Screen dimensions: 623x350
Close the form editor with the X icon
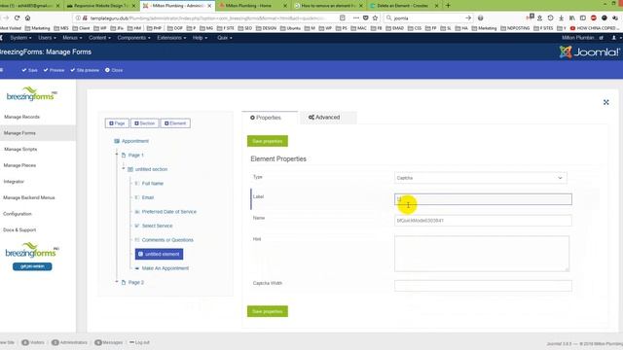tap(605, 102)
